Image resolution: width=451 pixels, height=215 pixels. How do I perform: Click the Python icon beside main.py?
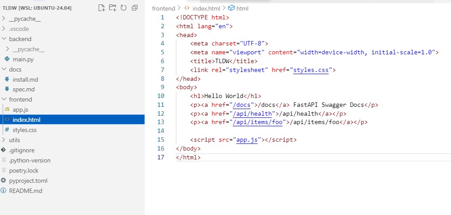[x=7, y=59]
